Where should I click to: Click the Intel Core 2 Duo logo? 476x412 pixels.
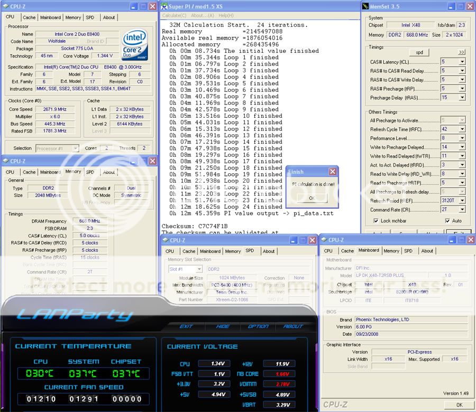pos(135,44)
